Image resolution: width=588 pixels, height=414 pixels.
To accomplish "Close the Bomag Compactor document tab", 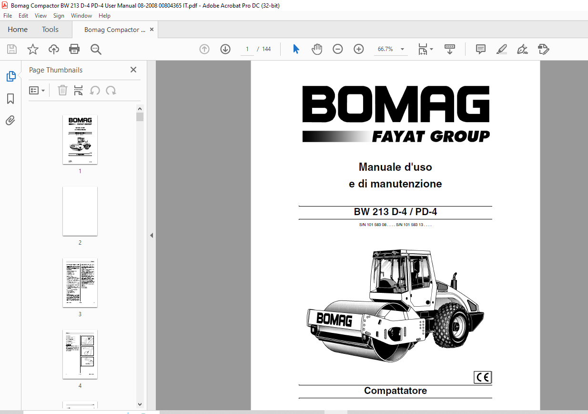I will 152,30.
